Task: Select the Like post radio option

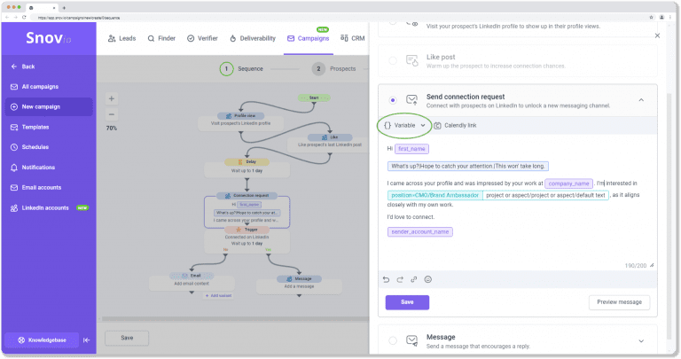Action: tap(393, 60)
